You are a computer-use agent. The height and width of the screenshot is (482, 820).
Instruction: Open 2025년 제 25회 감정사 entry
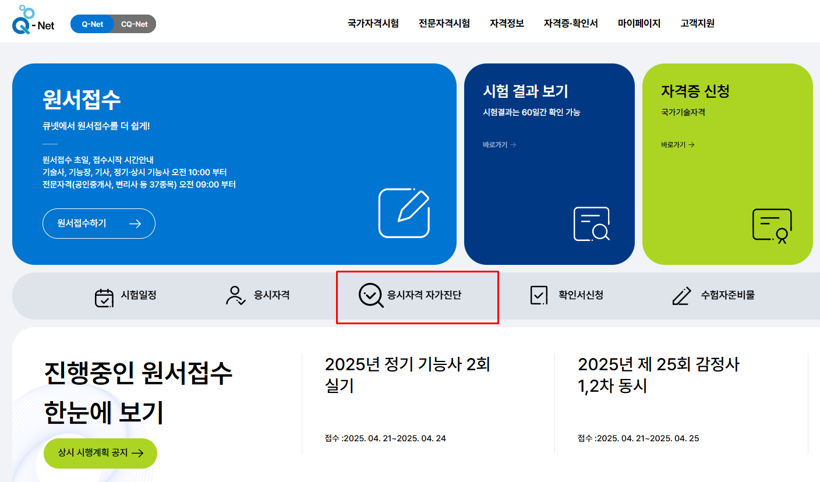(659, 375)
